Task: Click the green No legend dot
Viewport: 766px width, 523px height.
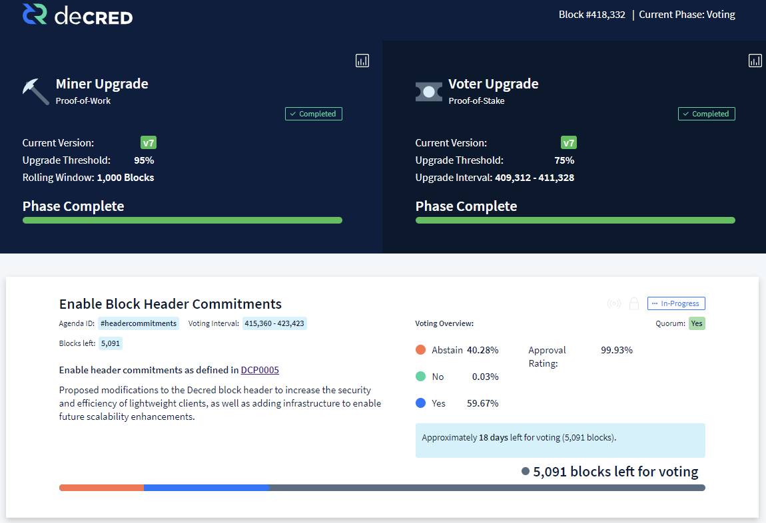Action: [x=420, y=377]
